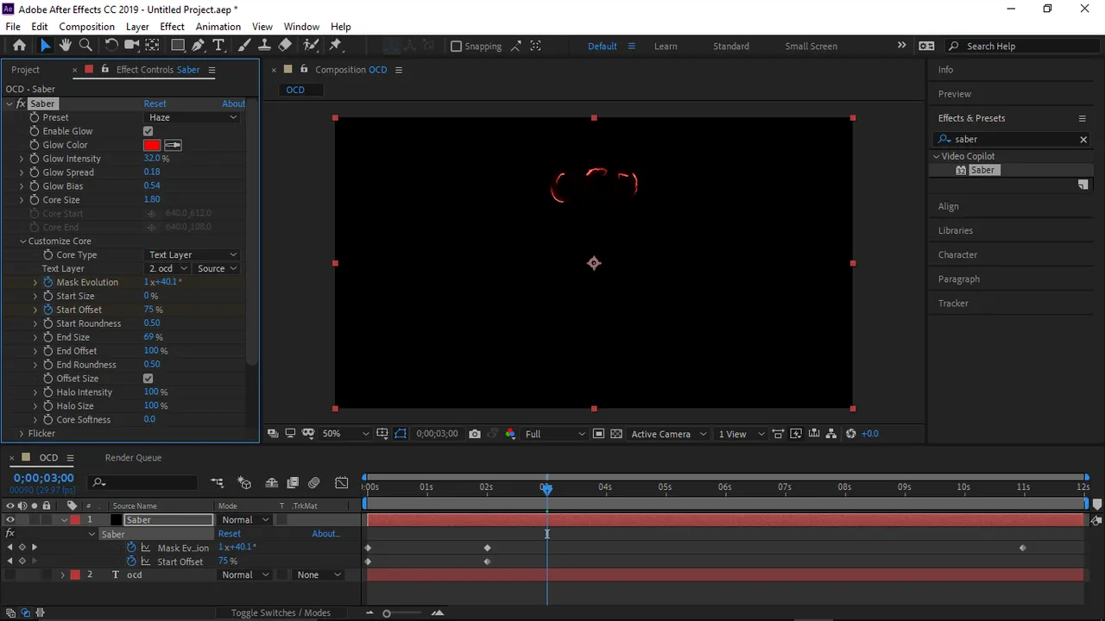The image size is (1105, 621).
Task: Click the timeline zoom slider handle
Action: pos(387,613)
